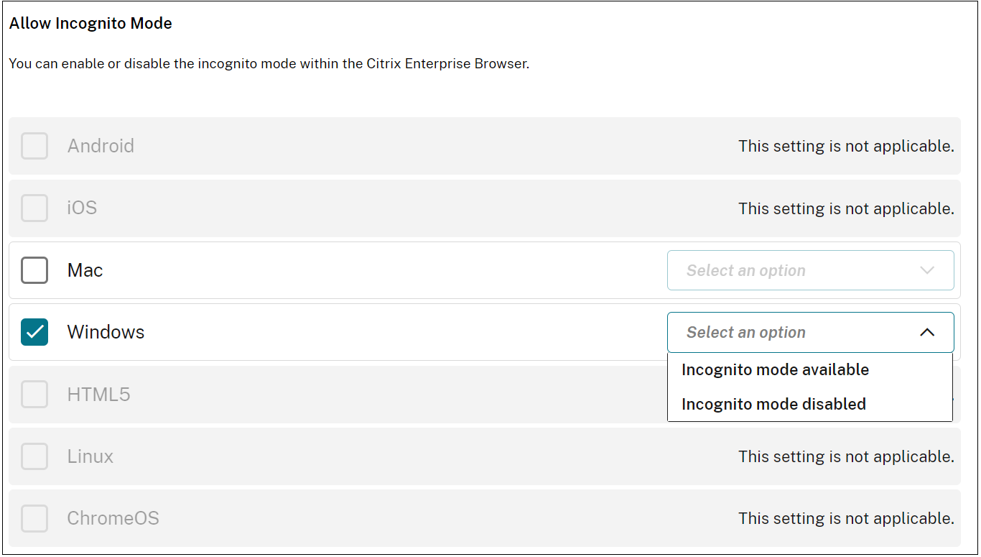Choose Incognito mode available

pyautogui.click(x=775, y=369)
